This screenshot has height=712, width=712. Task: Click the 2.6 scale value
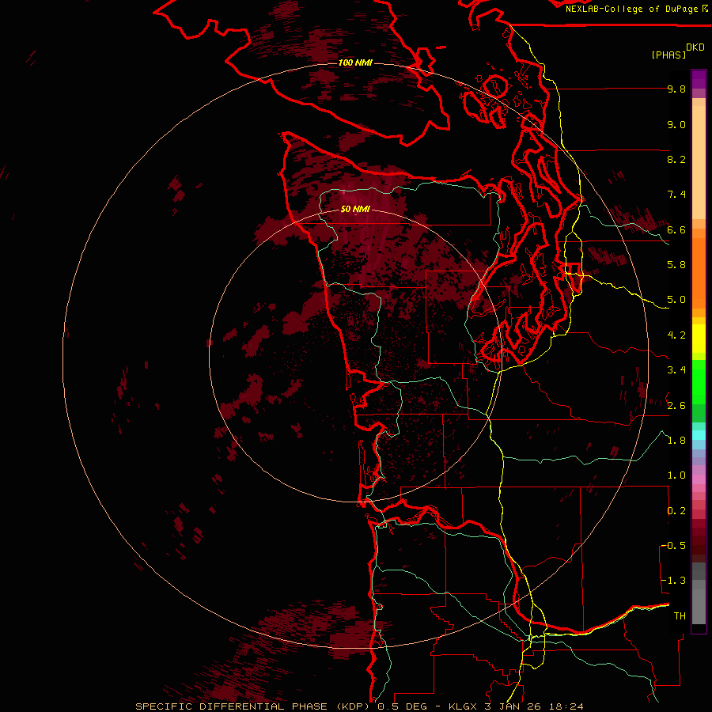click(676, 406)
